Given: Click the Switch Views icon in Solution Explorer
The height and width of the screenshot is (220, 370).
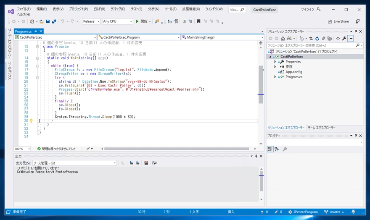Looking at the screenshot, I should (289, 38).
